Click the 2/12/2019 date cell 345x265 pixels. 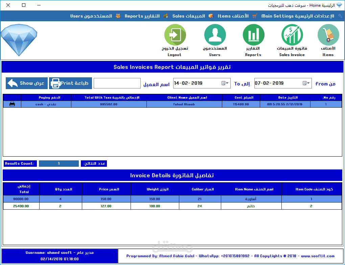[285, 104]
